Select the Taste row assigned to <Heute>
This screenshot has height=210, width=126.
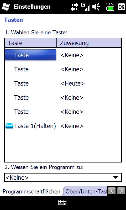[x=63, y=83]
